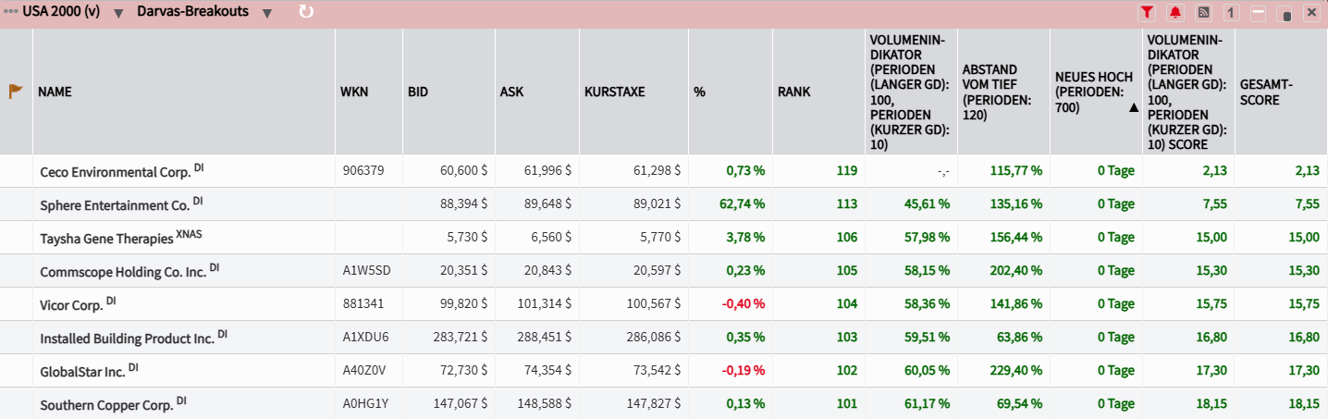The width and height of the screenshot is (1328, 419).
Task: Open the red filter funnel icon
Action: tap(1147, 13)
